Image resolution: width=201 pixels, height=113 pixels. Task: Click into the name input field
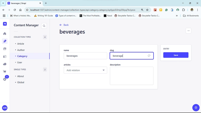tap(85, 56)
